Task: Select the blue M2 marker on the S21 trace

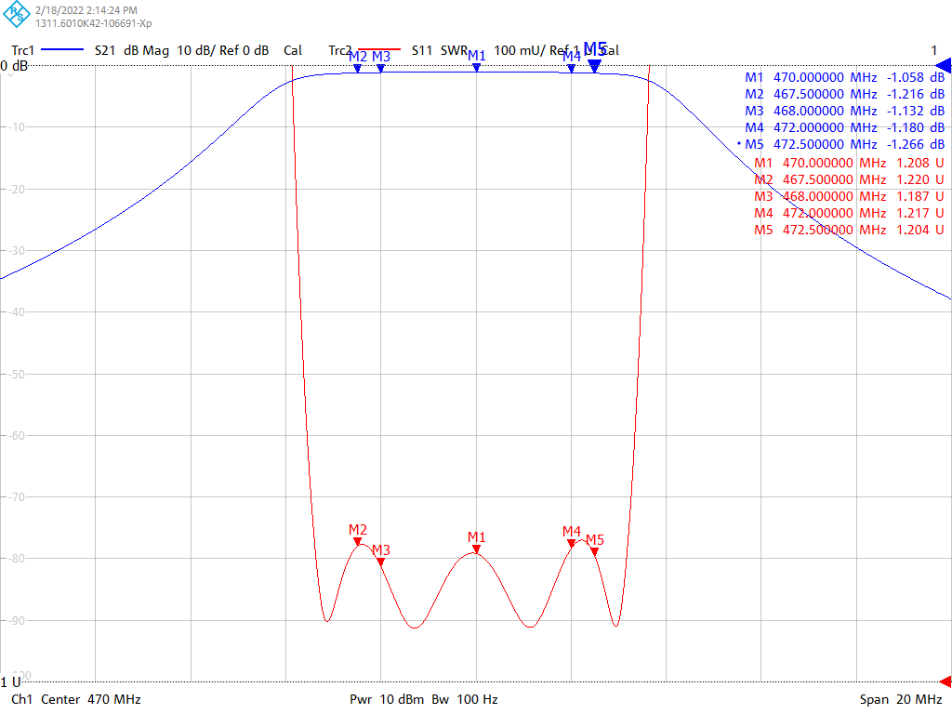Action: pos(358,68)
